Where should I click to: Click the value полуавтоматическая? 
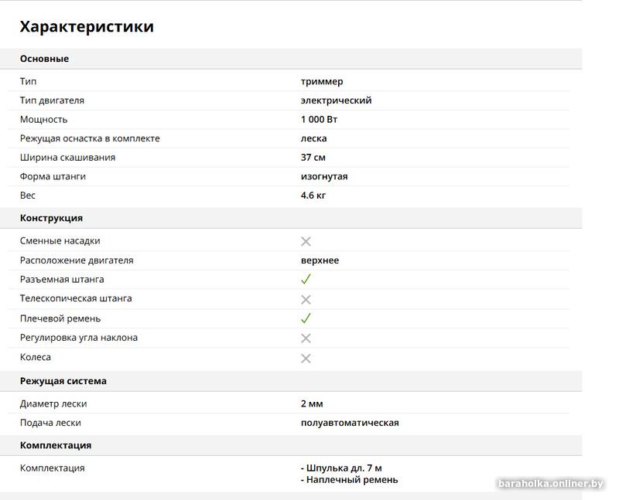(350, 423)
